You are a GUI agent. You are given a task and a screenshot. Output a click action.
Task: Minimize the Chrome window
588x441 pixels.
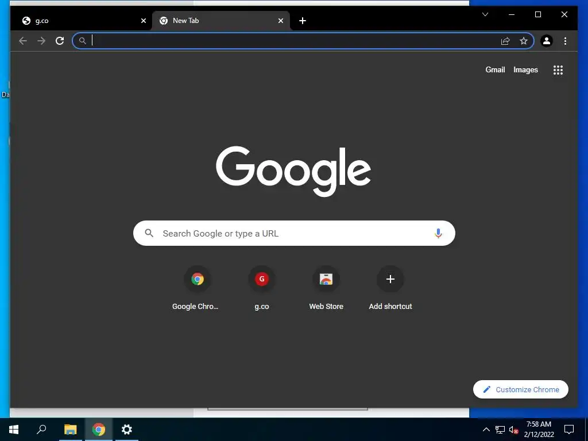tap(512, 14)
